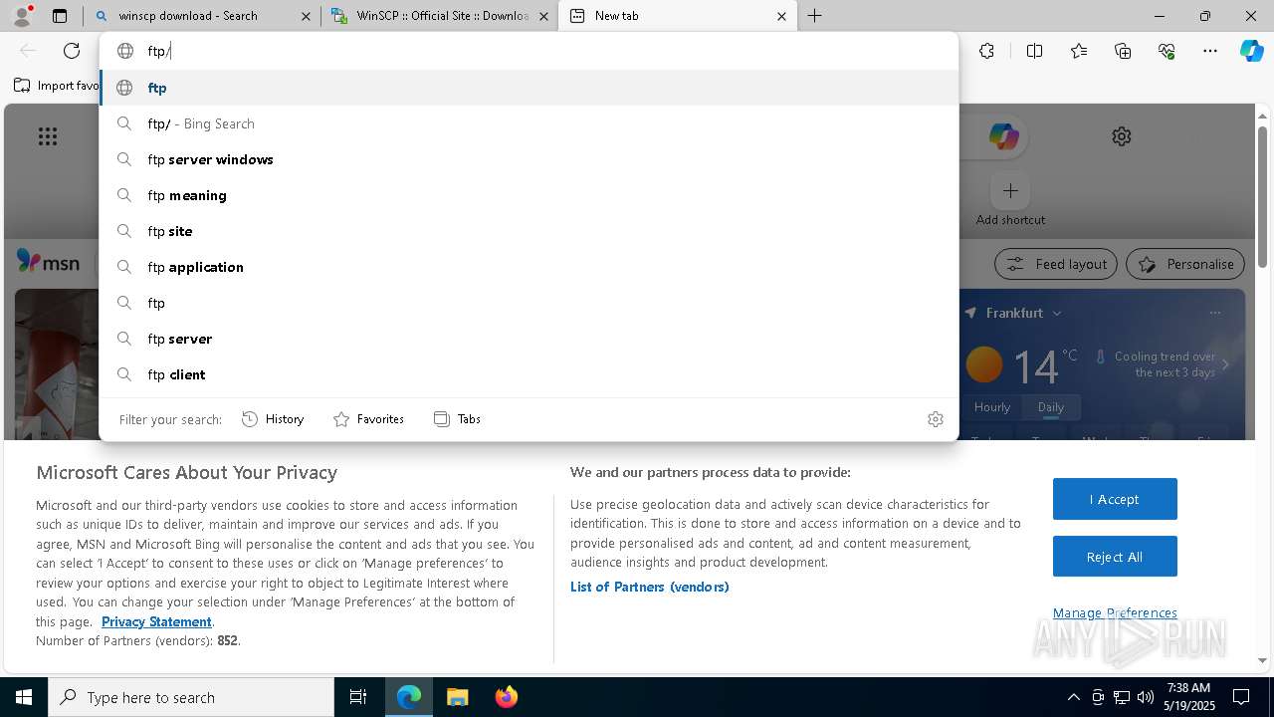Open the Privacy Statement link
1274x717 pixels.
[x=156, y=621]
